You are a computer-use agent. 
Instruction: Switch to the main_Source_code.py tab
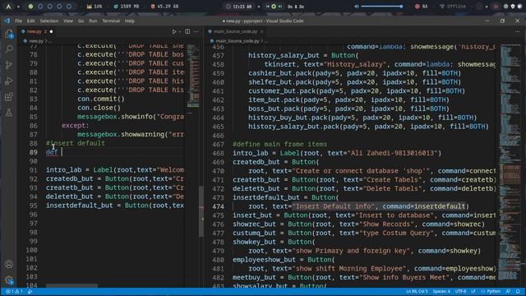click(235, 31)
